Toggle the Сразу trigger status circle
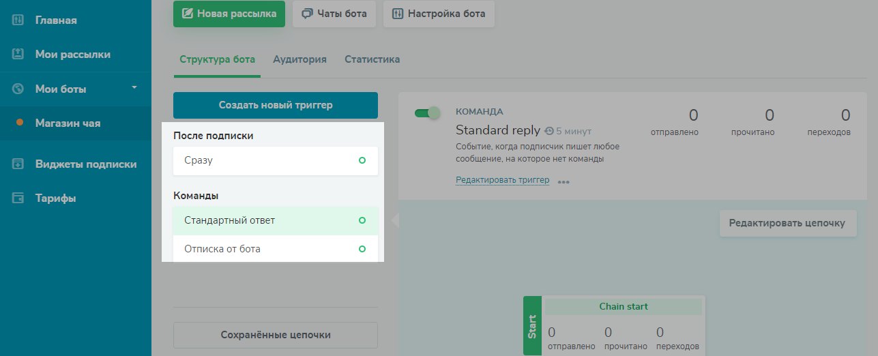The width and height of the screenshot is (878, 356). click(362, 160)
